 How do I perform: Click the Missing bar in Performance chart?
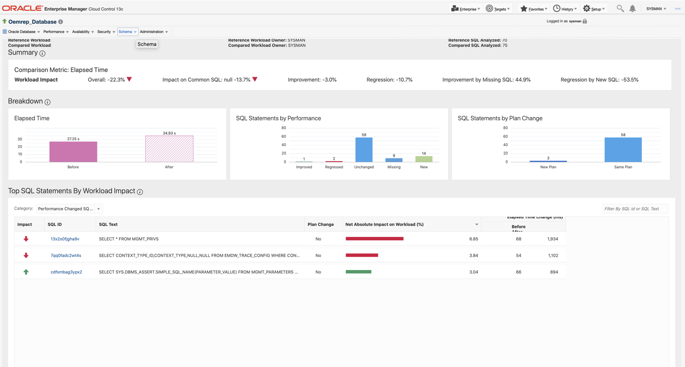tap(394, 160)
